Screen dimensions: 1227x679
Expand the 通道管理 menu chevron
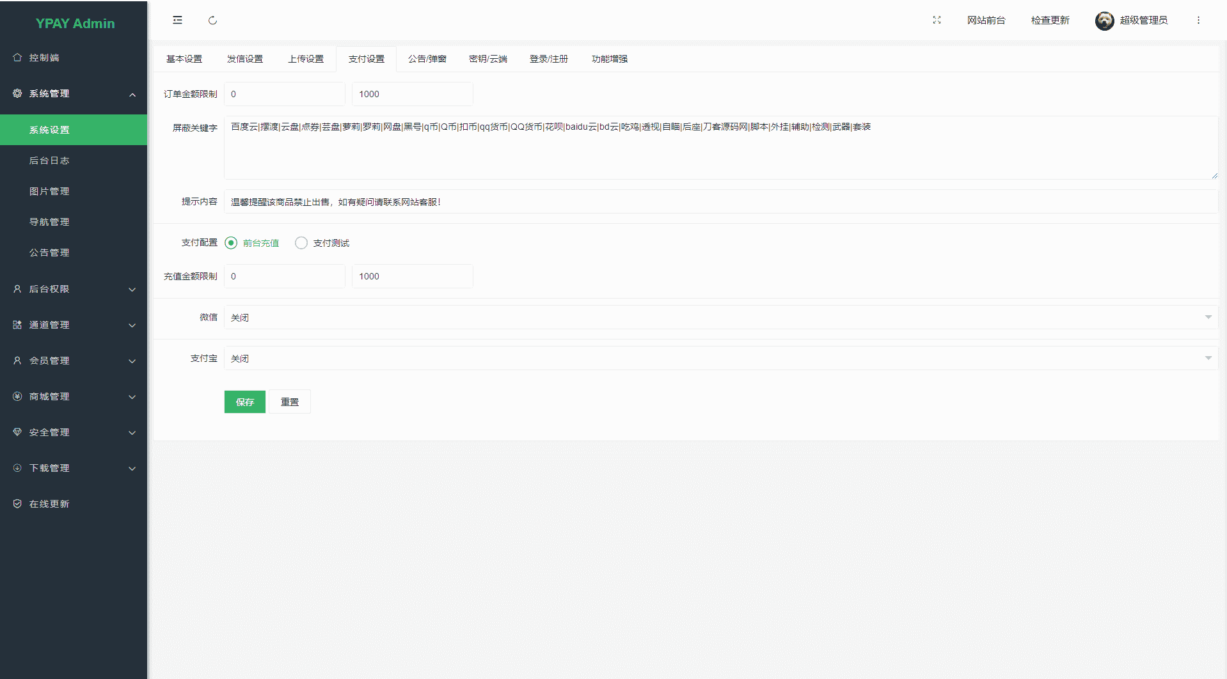coord(132,325)
